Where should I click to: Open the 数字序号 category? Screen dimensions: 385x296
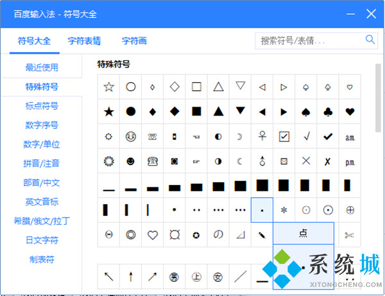(x=42, y=125)
